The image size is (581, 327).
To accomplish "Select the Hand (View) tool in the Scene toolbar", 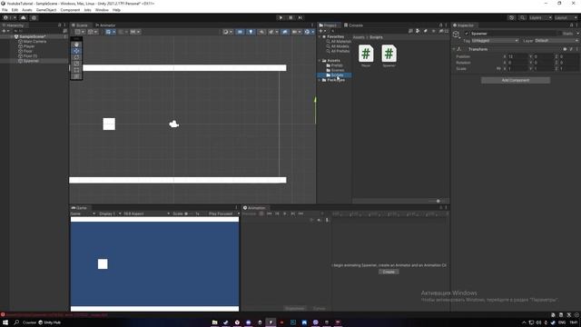I will point(76,45).
